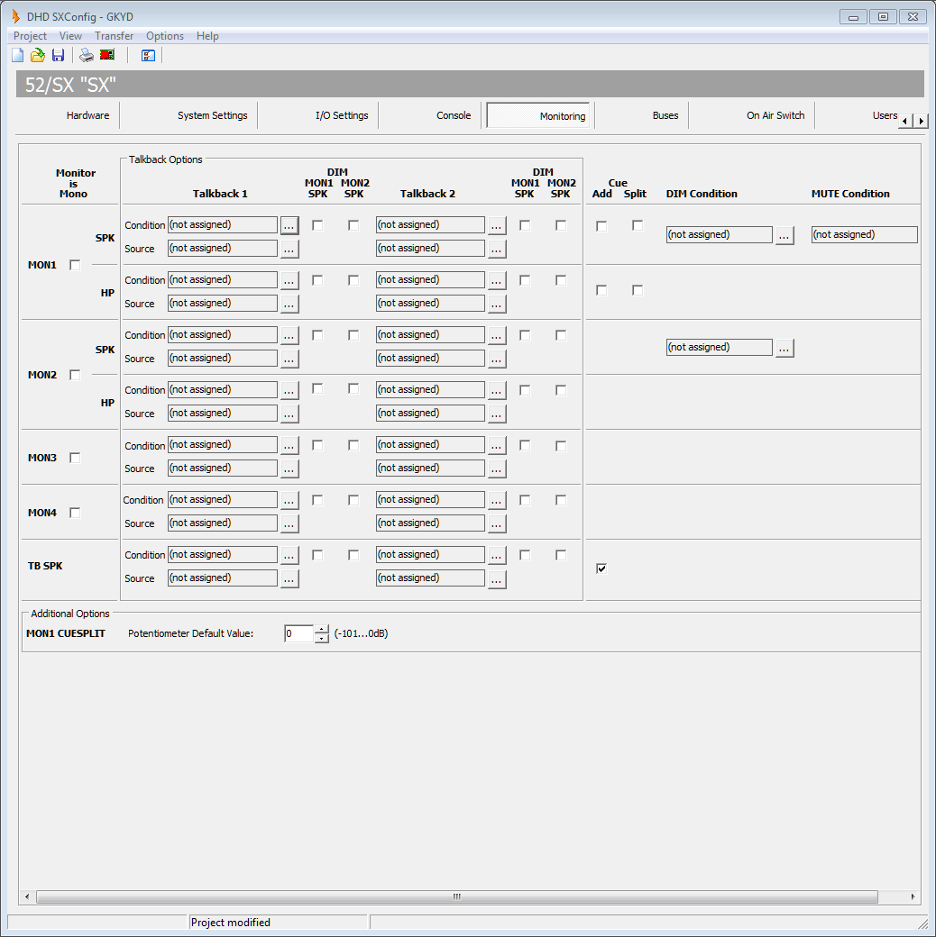936x937 pixels.
Task: Open the Transfer menu
Action: pos(115,36)
